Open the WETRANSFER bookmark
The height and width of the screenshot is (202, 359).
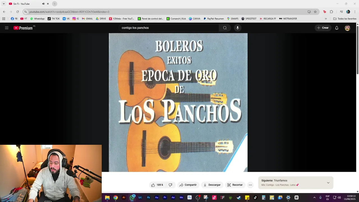(288, 19)
